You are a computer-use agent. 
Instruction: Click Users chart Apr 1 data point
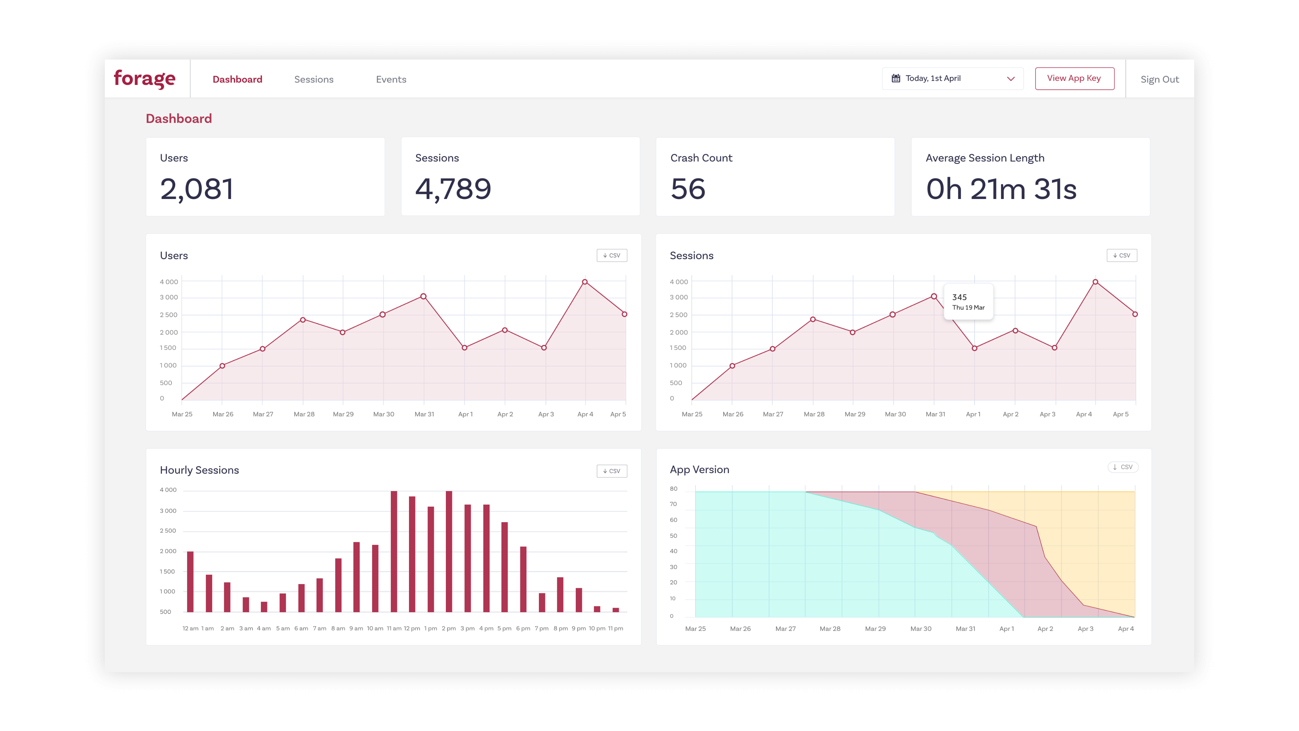point(464,348)
